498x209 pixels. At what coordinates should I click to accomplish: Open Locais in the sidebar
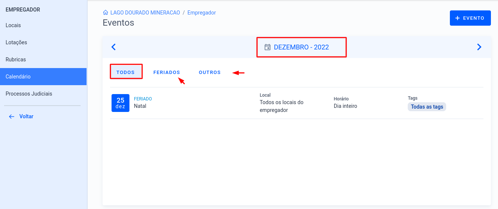43,25
